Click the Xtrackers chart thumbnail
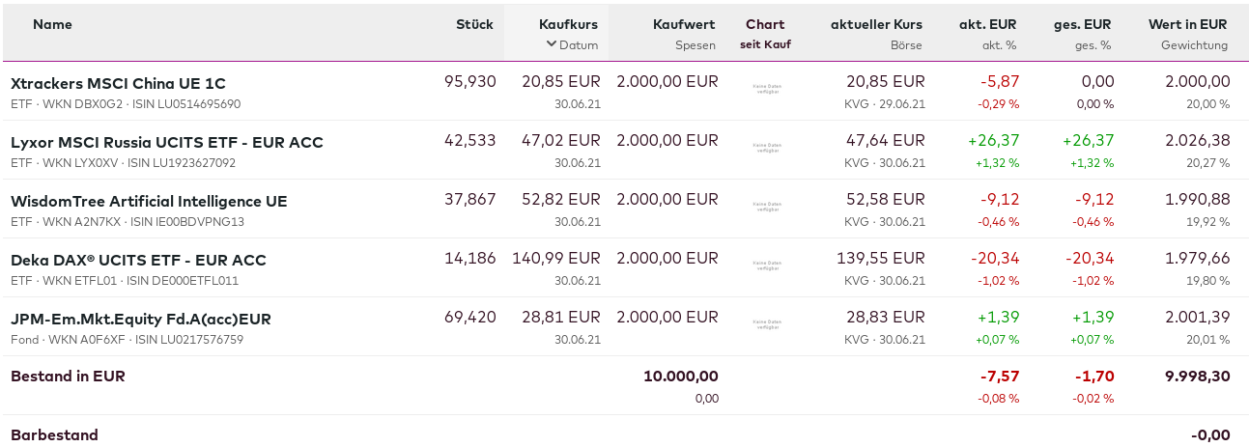This screenshot has height=447, width=1249. click(x=767, y=89)
